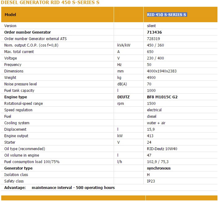Click the unit 'dB(A)'
This screenshot has width=219, height=201.
(122, 84)
